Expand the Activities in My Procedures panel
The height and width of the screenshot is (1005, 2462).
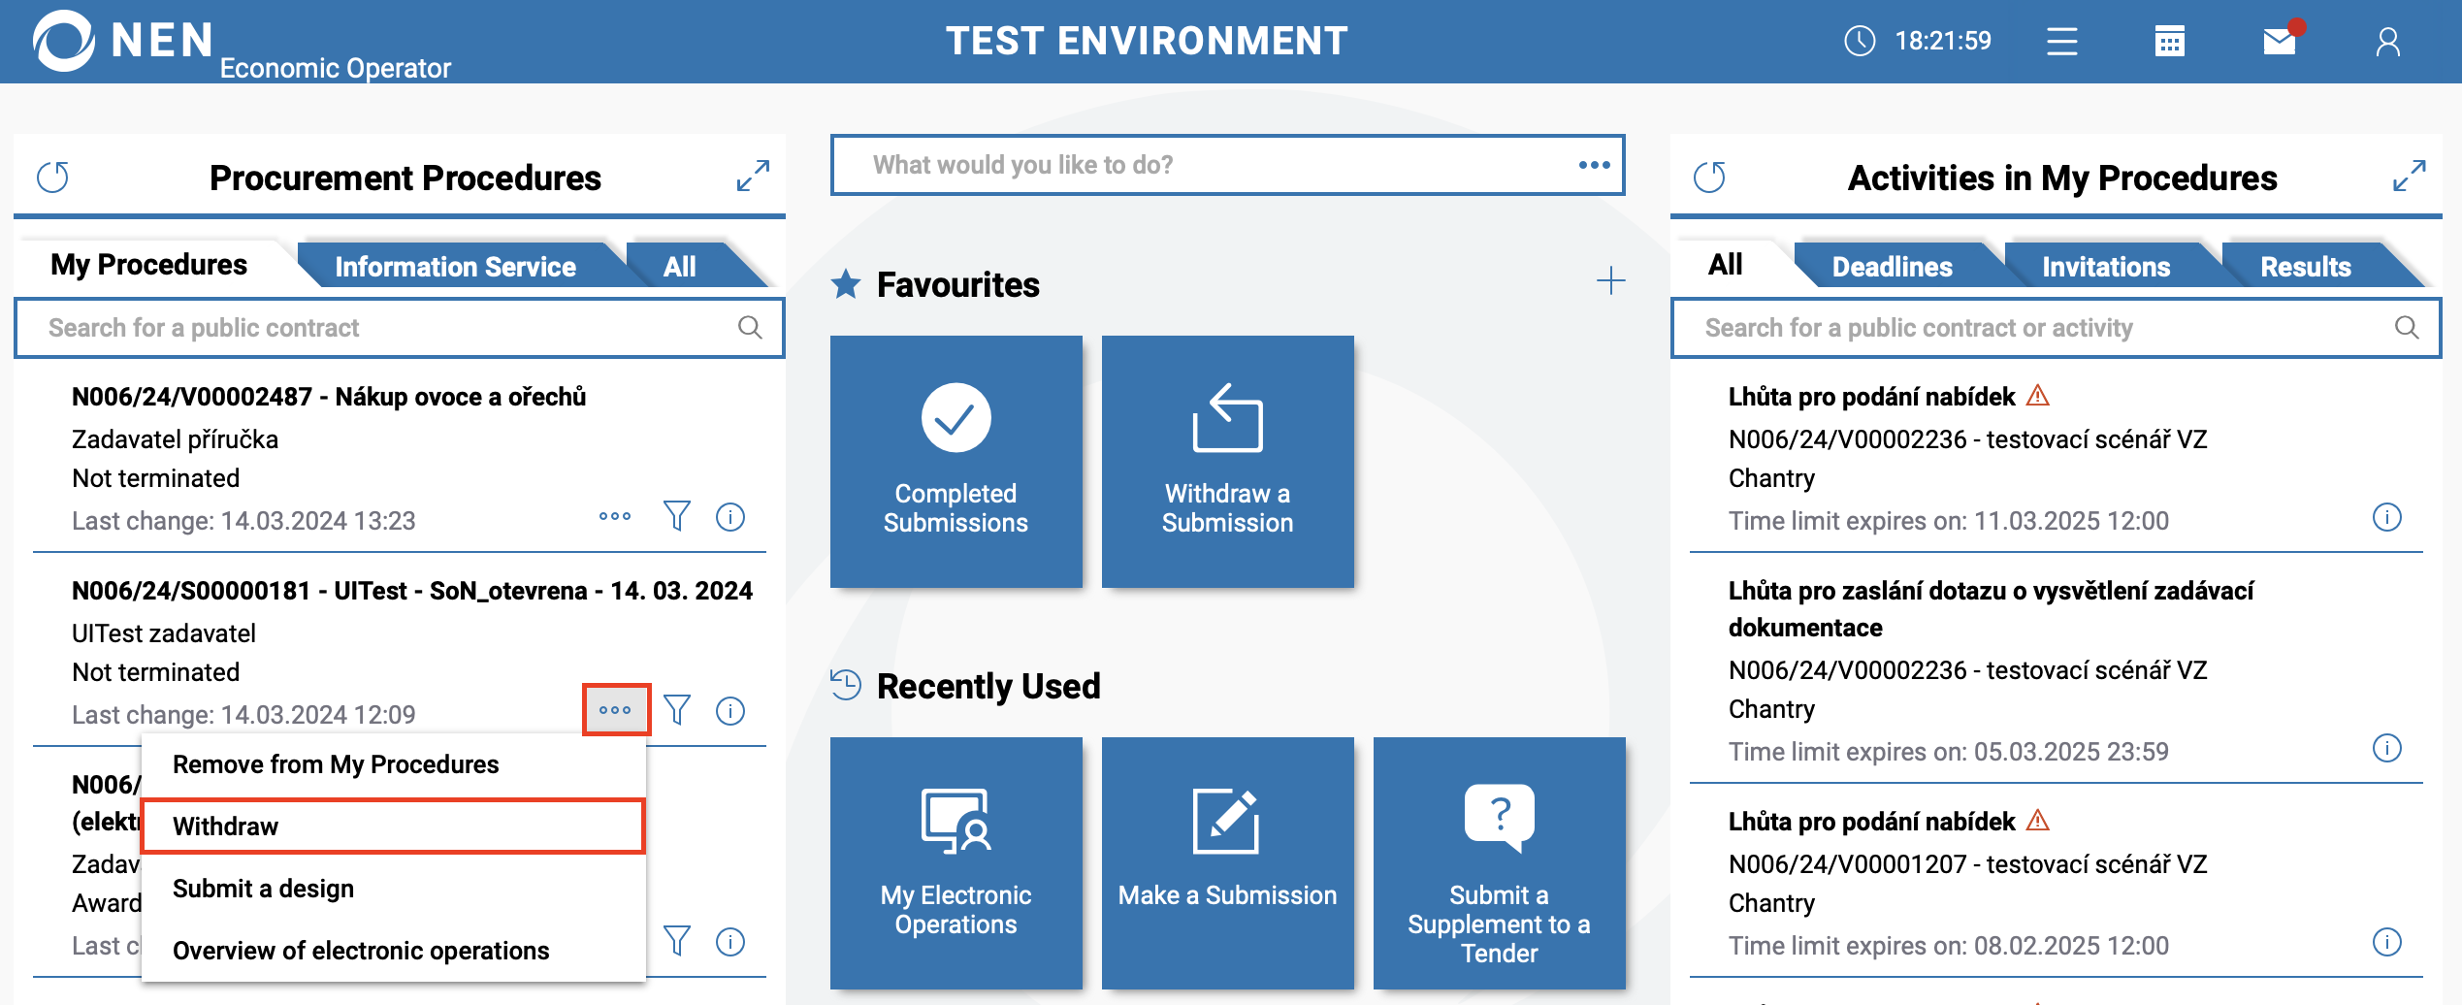tap(2410, 176)
